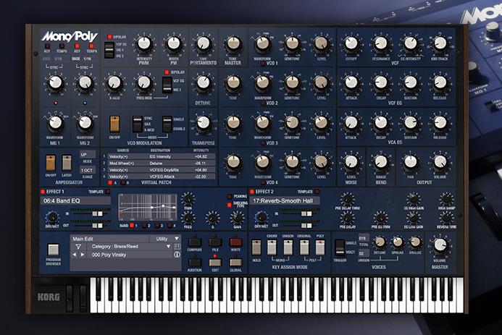The height and width of the screenshot is (335, 502).
Task: Click the PWM Intensity knob
Action: click(144, 44)
